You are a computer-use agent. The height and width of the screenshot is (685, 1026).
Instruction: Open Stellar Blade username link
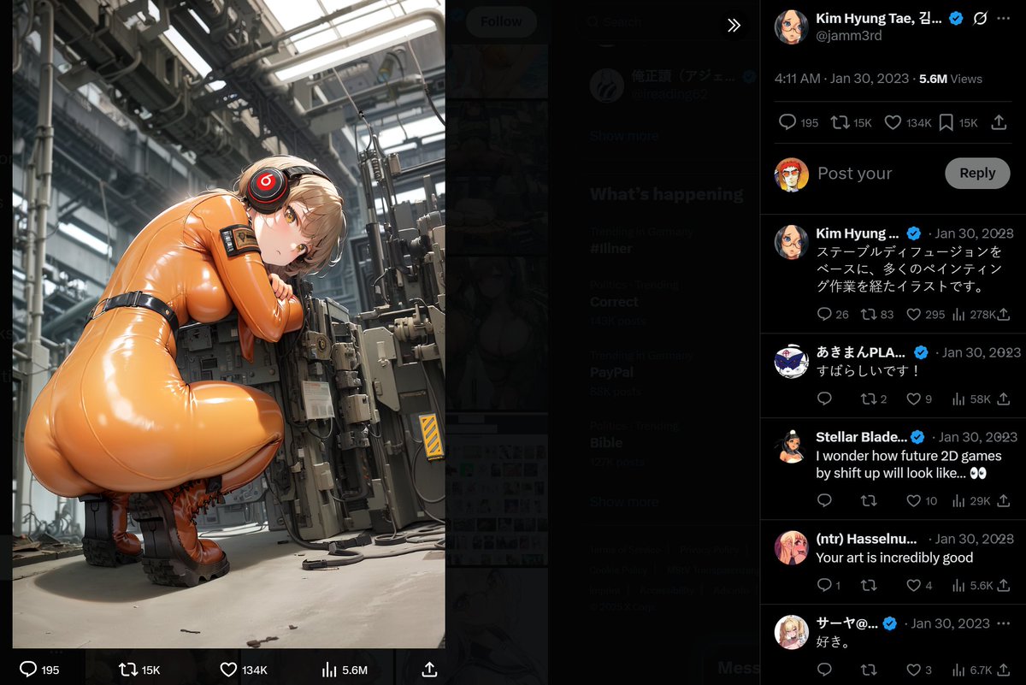pyautogui.click(x=861, y=437)
